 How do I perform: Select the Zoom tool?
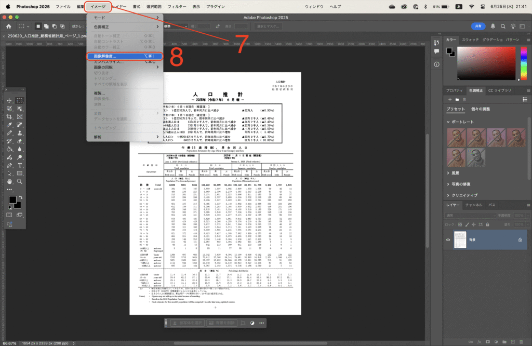[20, 182]
